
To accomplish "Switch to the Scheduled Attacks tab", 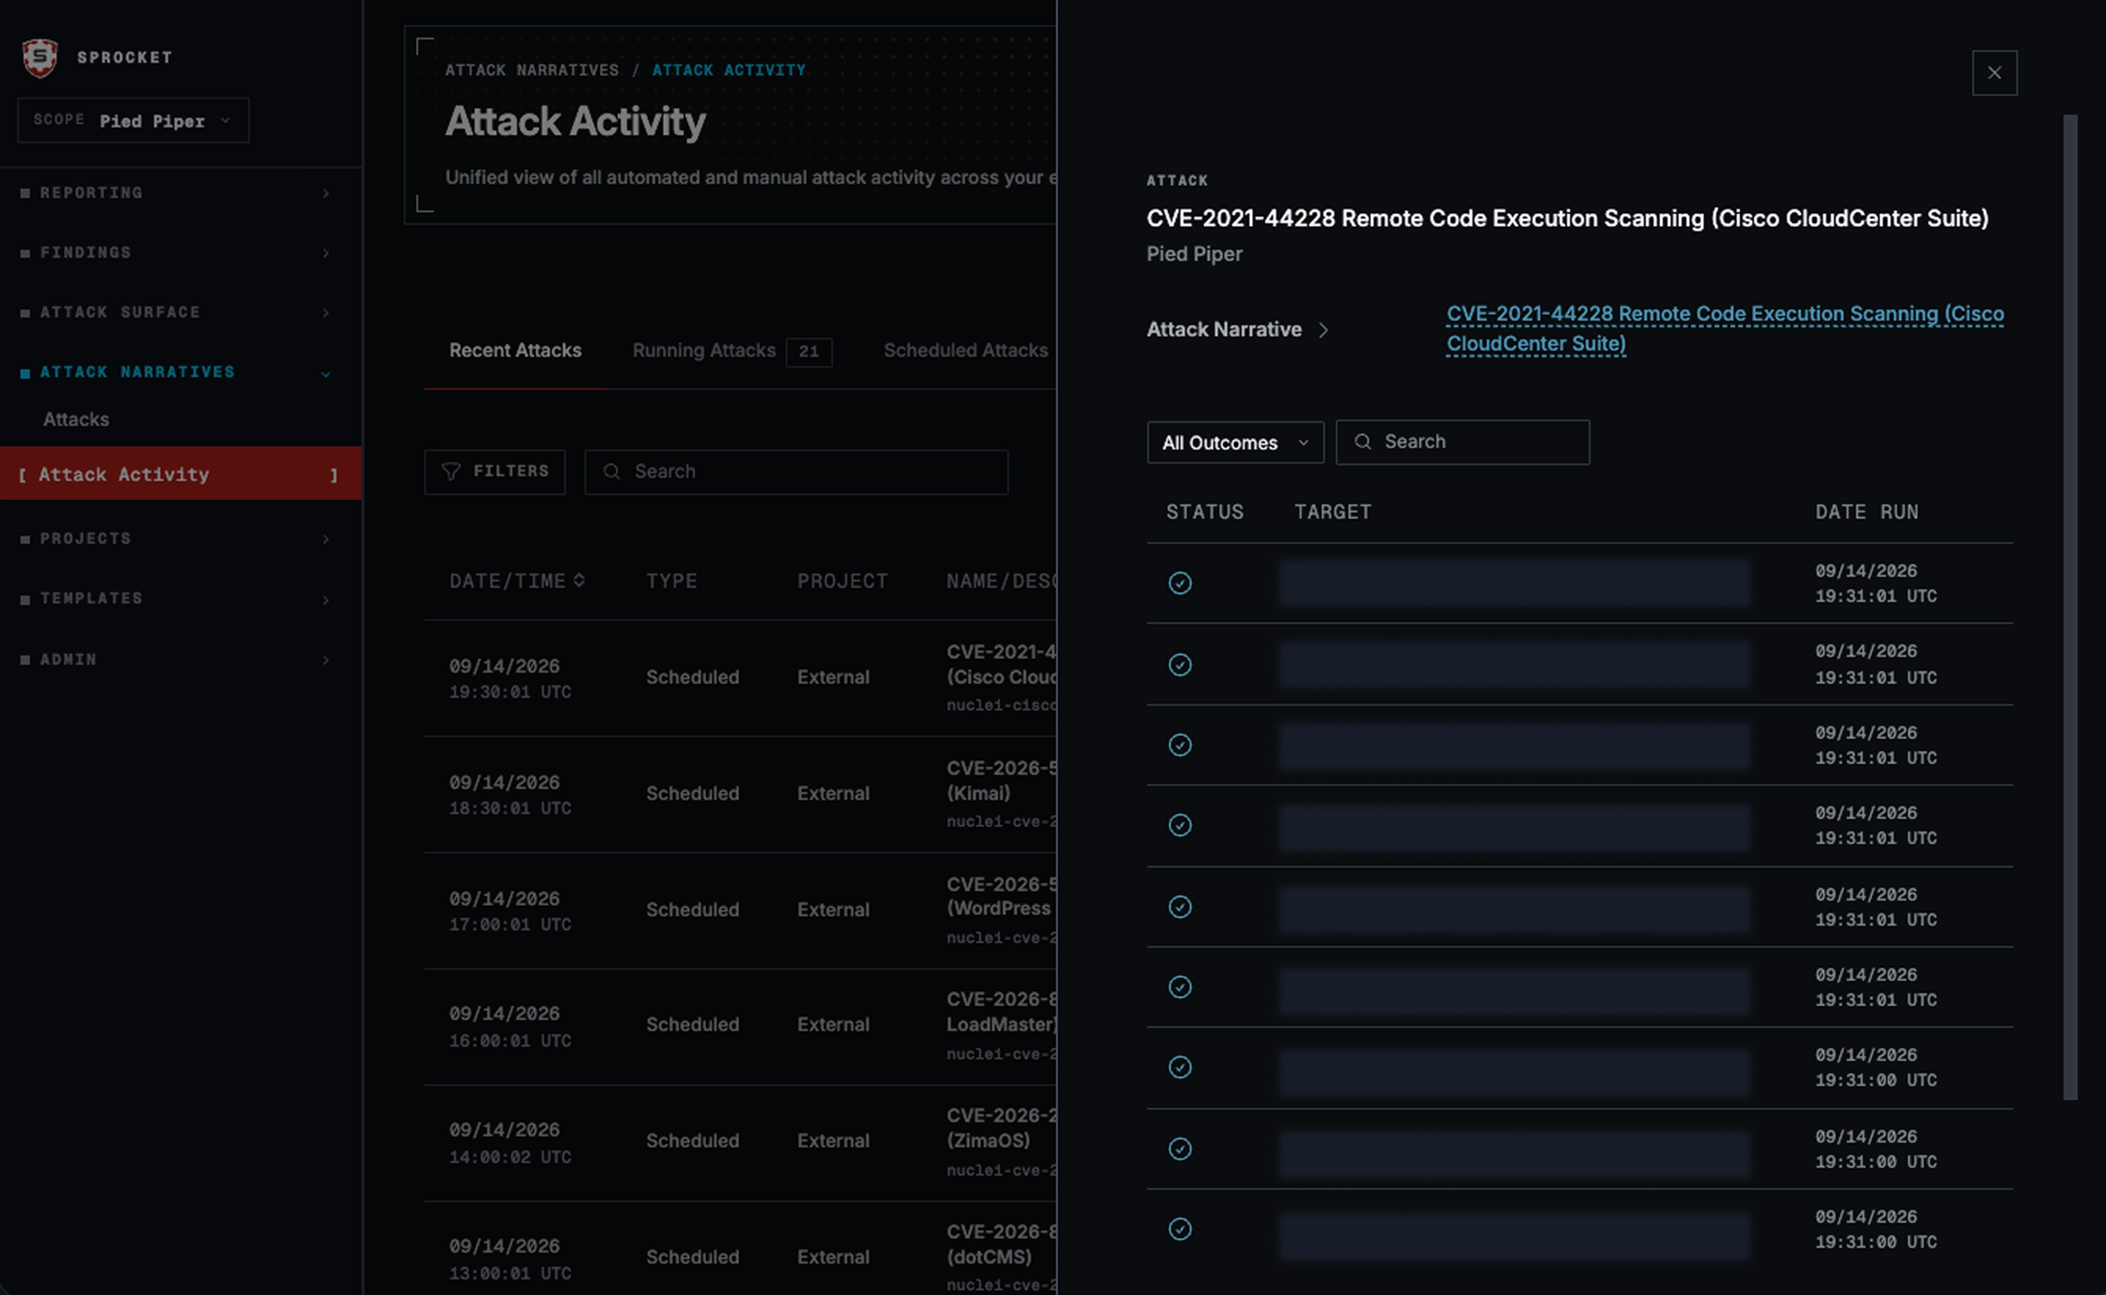I will click(x=966, y=350).
